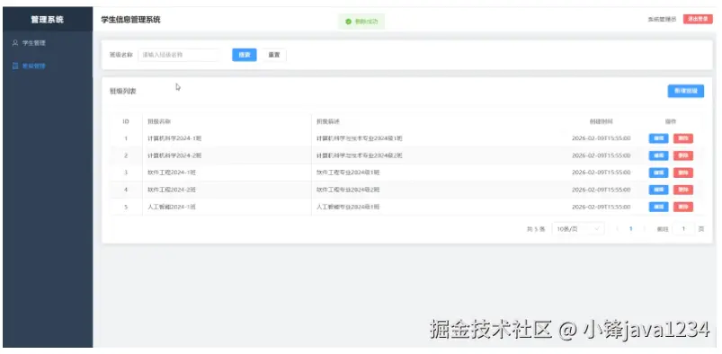Click the creation time of ID 5 row
Viewport: 722px width, 354px height.
601,207
